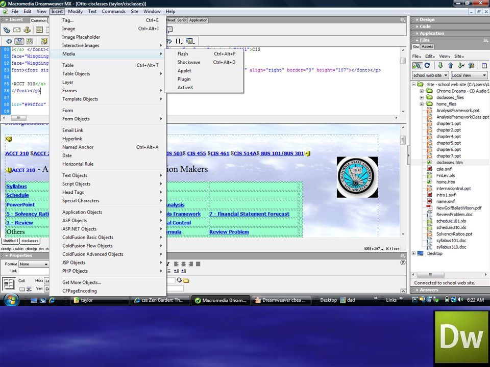Click the Review Problem link
This screenshot has width=490, height=367.
point(229,232)
